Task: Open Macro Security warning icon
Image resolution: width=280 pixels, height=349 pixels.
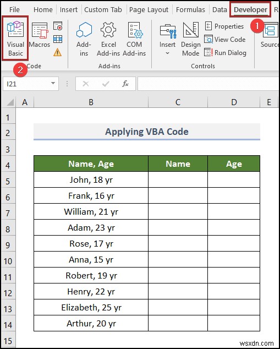Action: [x=58, y=52]
